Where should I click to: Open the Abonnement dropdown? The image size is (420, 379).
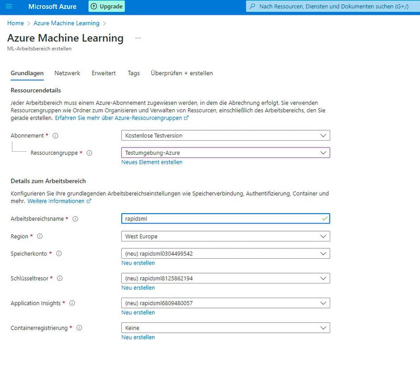[226, 135]
